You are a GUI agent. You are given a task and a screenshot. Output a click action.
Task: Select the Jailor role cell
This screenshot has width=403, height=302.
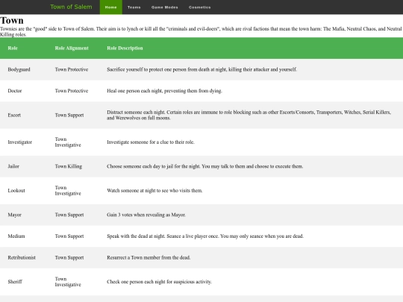click(13, 166)
